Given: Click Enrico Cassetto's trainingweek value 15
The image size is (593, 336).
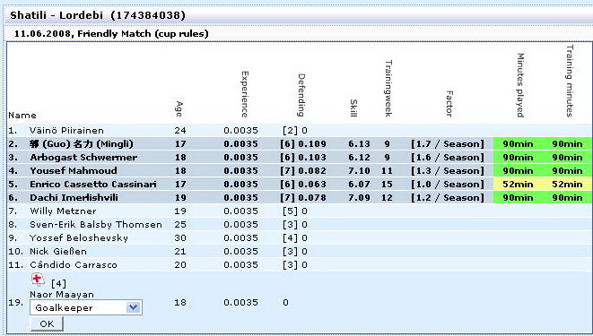Looking at the screenshot, I should (x=387, y=185).
